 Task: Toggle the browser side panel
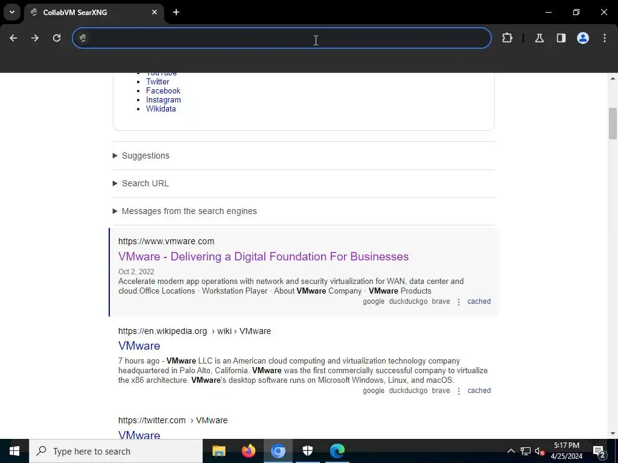point(561,38)
